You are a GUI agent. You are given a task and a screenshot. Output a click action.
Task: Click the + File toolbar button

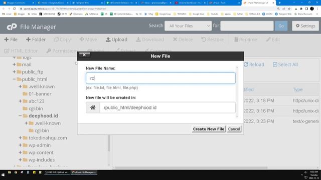tap(11, 39)
